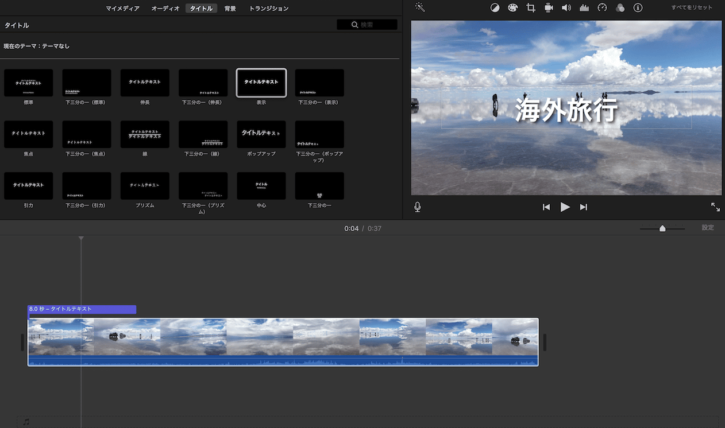Pick the 中心 title thumbnail

pyautogui.click(x=261, y=186)
